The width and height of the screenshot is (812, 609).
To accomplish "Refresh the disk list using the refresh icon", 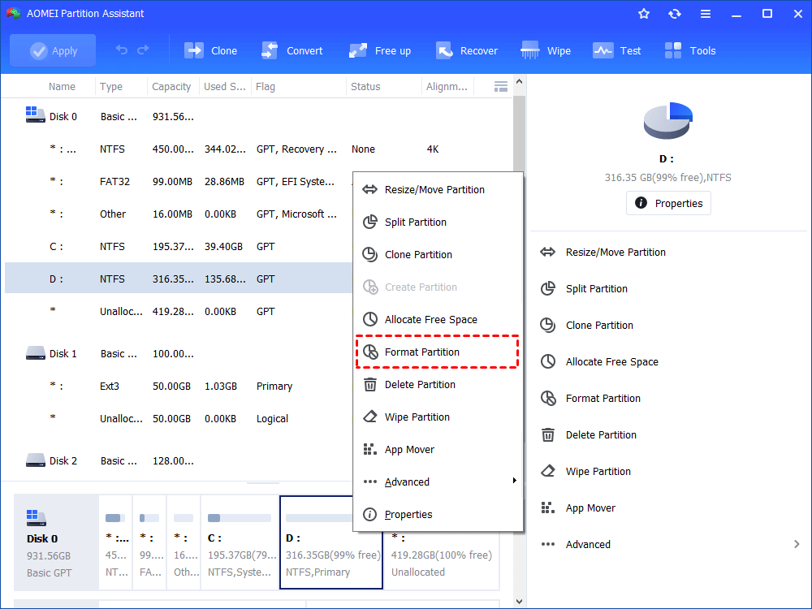I will [675, 13].
